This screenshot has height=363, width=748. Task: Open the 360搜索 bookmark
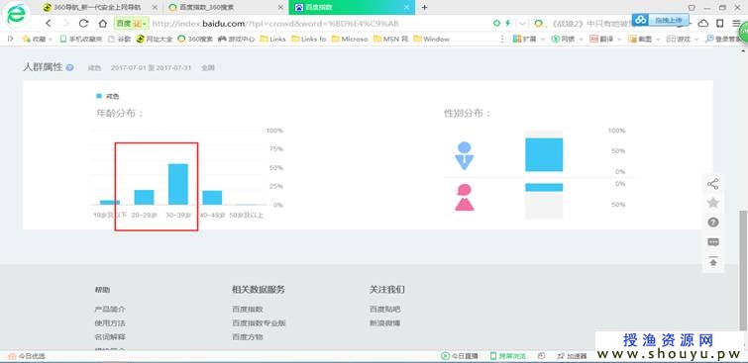(x=195, y=39)
